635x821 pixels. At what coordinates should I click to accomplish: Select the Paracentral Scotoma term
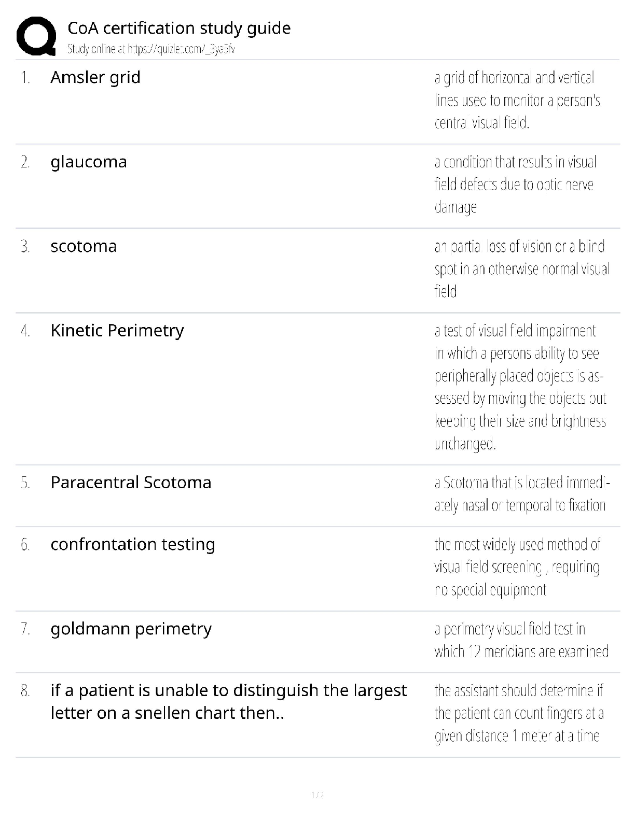[131, 483]
